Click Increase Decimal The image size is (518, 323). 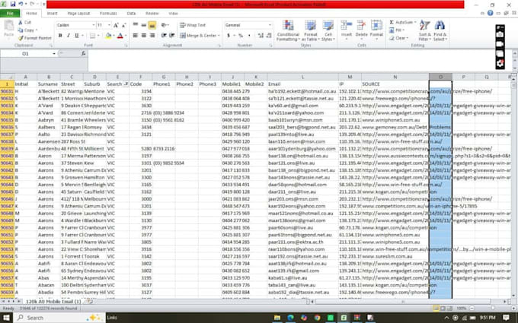point(261,35)
